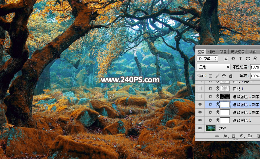
Task: Filter layers by type (T) icon
Action: (240, 58)
